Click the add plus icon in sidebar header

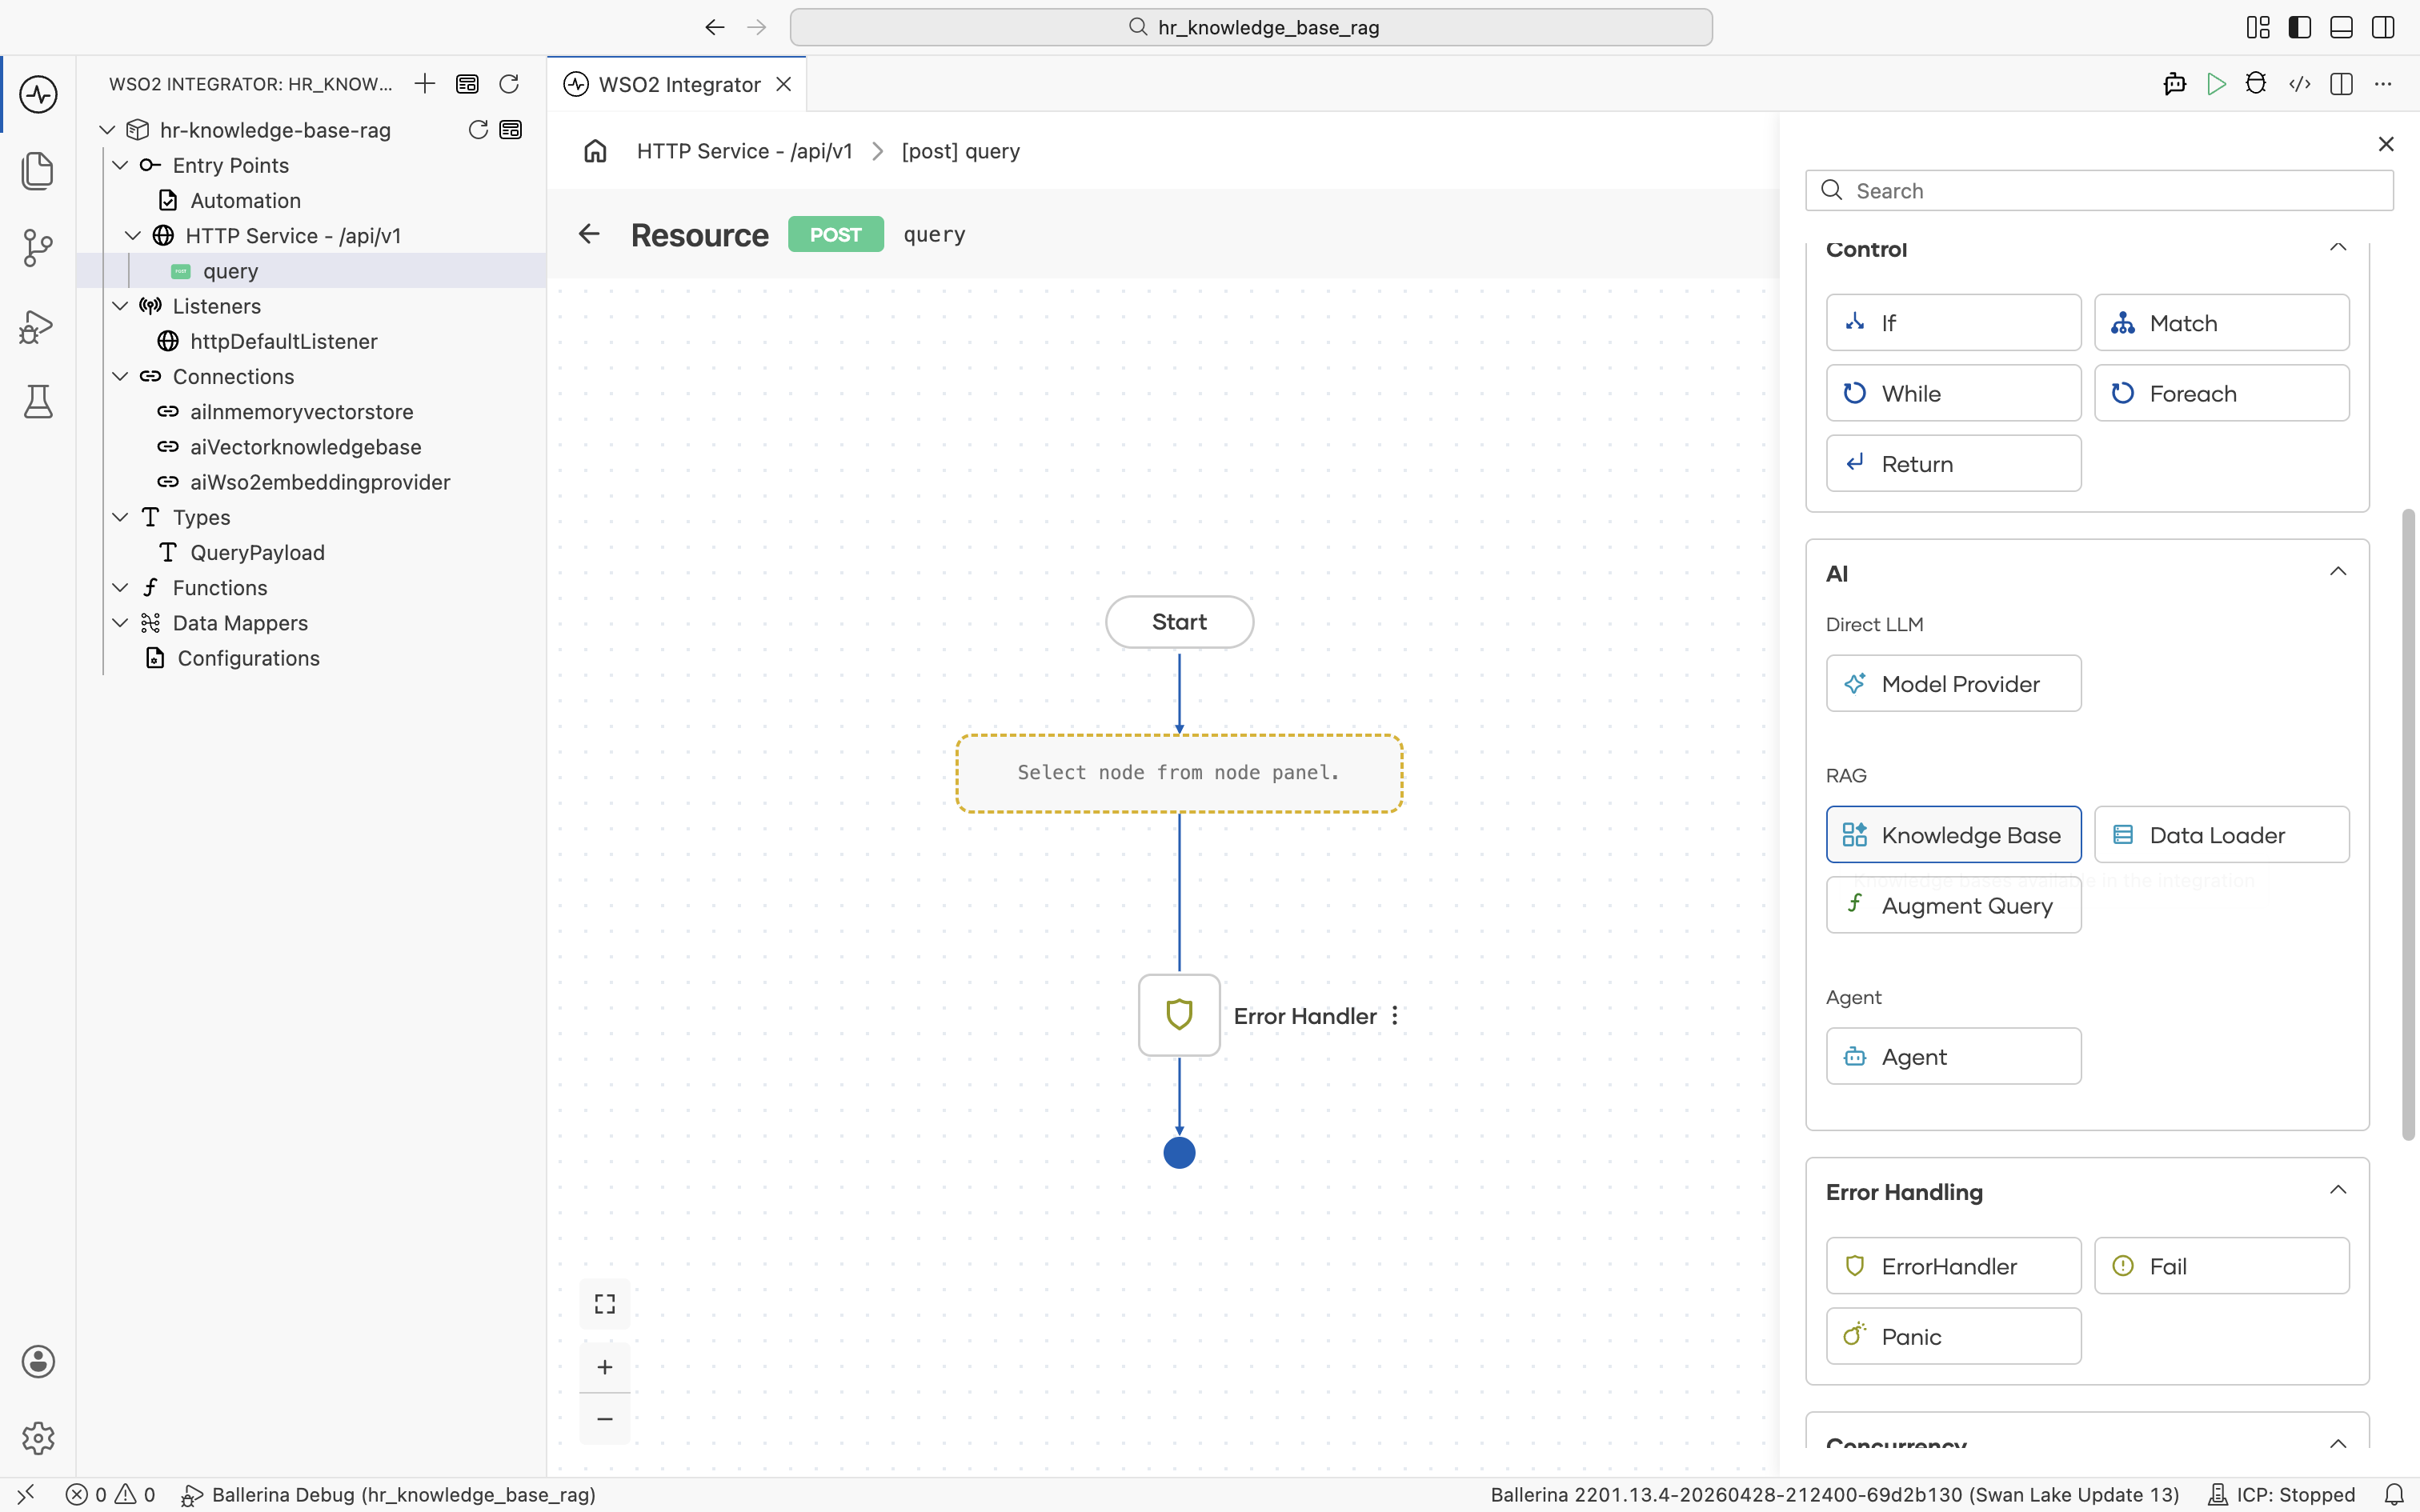coord(425,84)
